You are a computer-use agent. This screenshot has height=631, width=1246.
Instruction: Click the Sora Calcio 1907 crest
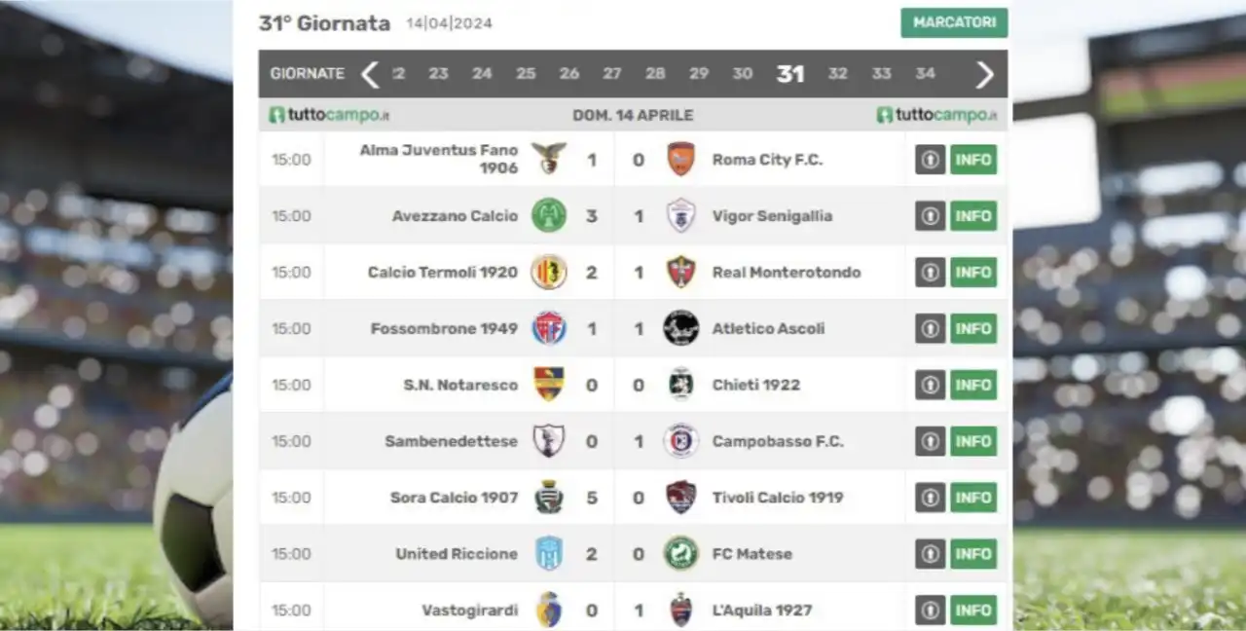(x=549, y=498)
